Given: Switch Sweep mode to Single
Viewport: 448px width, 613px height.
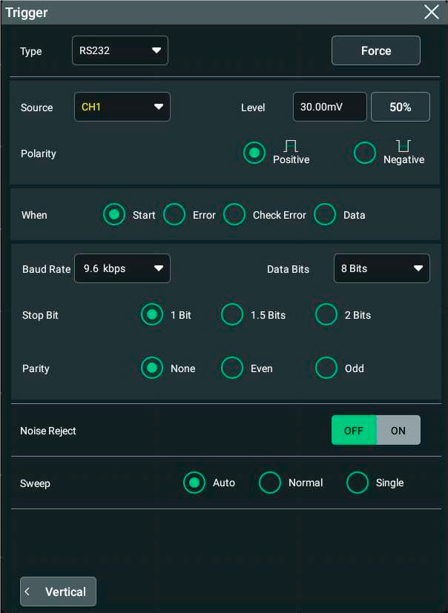Looking at the screenshot, I should click(358, 483).
